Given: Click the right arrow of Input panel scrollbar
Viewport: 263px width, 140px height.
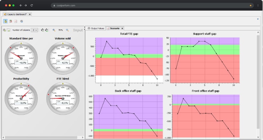Looking at the screenshot, I should (x=82, y=137).
